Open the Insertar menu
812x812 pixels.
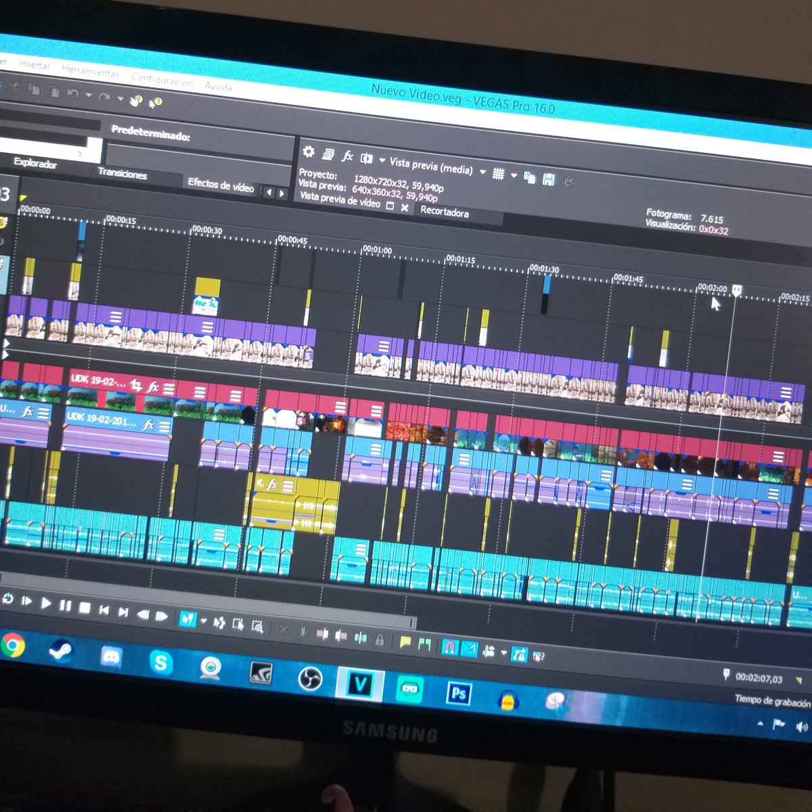point(34,65)
